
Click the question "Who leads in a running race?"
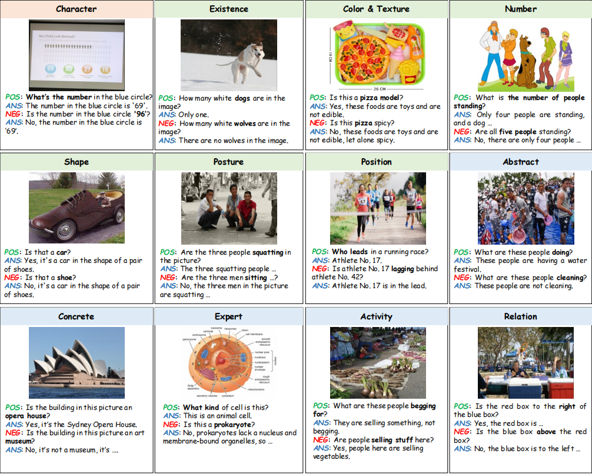(380, 252)
